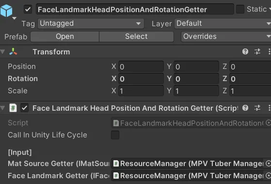Image resolution: width=271 pixels, height=184 pixels.
Task: Click the Position X value field
Action: tap(141, 67)
